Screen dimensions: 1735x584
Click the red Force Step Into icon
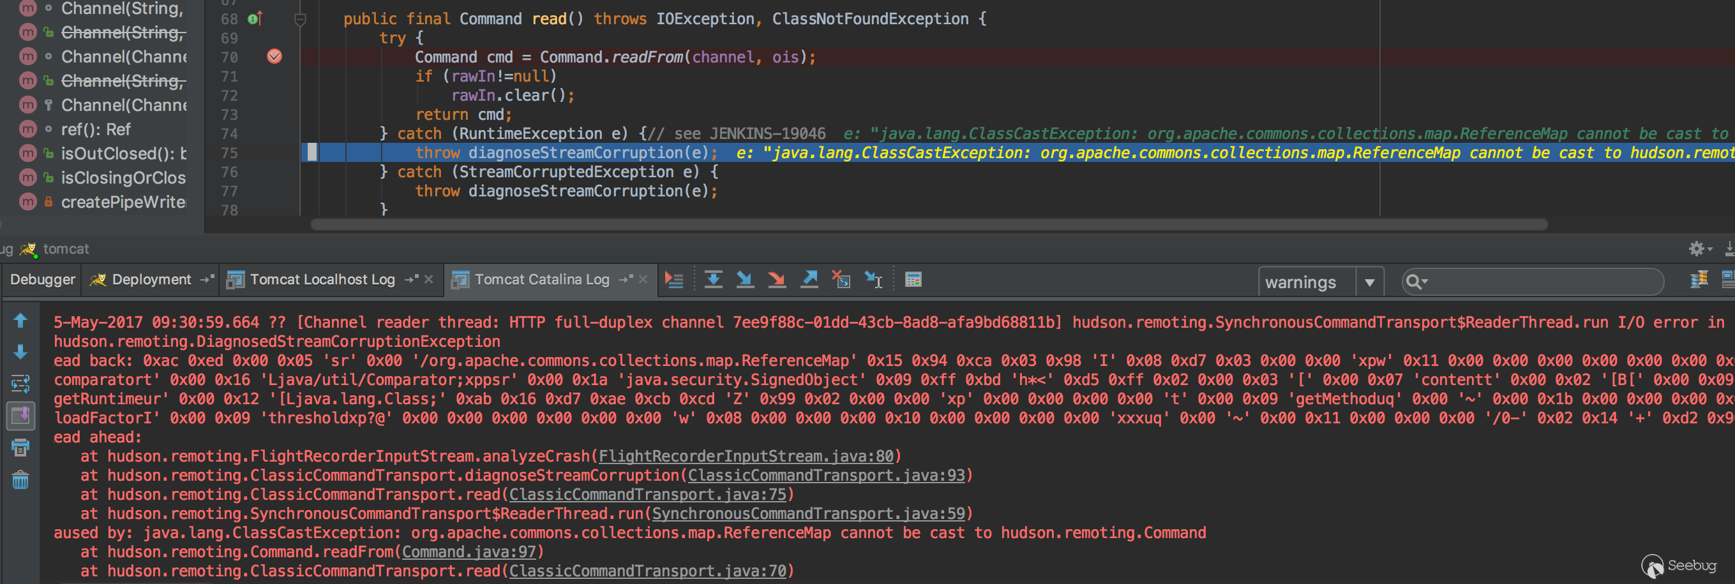[777, 279]
